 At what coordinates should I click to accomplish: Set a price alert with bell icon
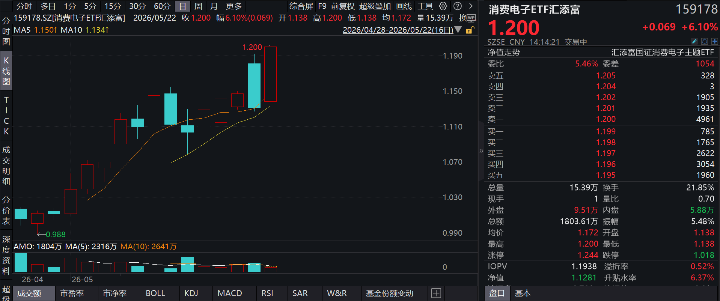point(705,41)
